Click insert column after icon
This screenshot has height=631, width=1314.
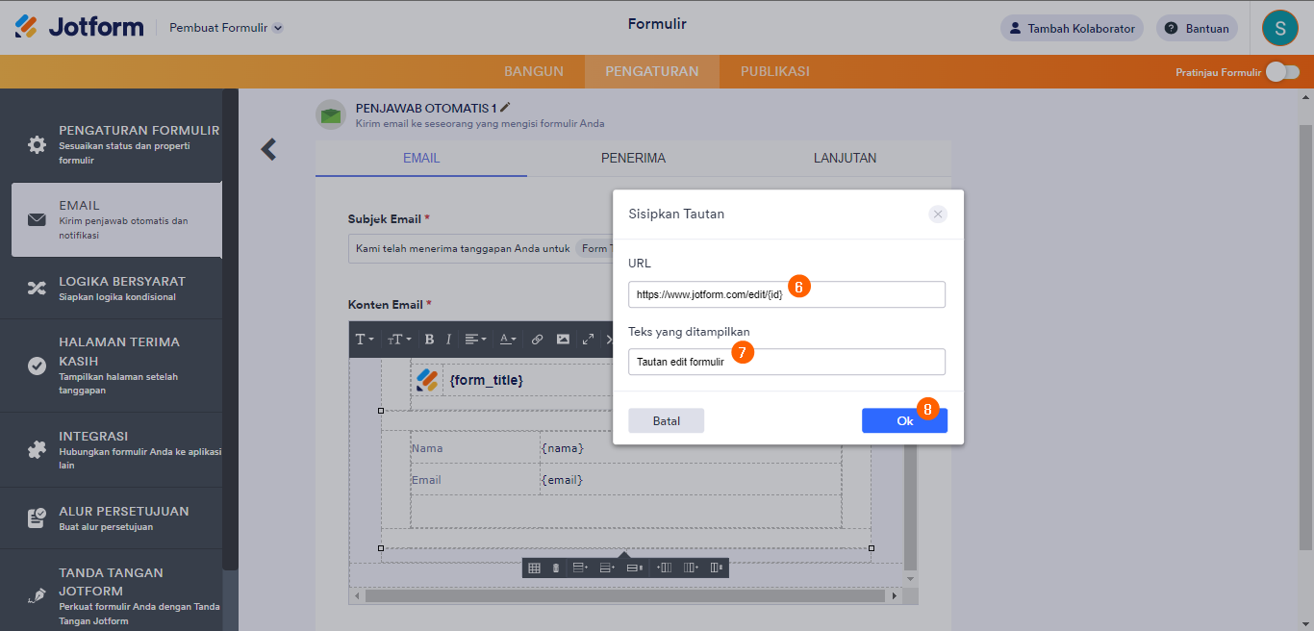[x=691, y=568]
